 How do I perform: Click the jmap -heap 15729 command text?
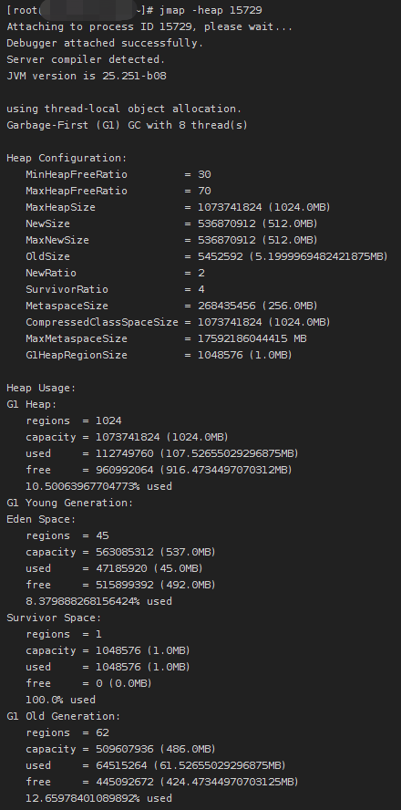coord(211,10)
